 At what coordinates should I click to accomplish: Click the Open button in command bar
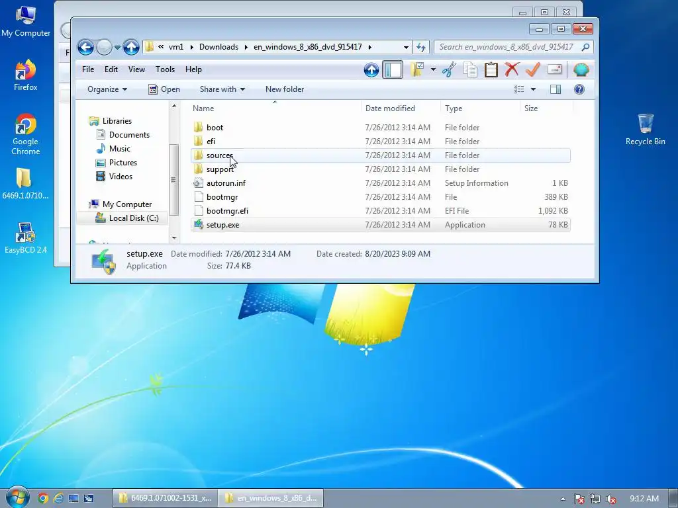(164, 89)
